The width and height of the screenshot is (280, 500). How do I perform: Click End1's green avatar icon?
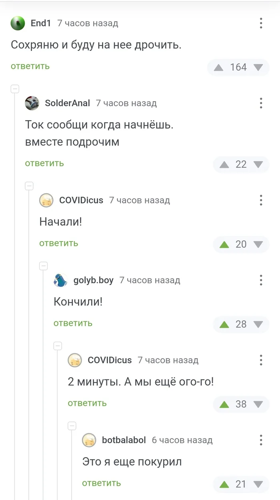(x=17, y=23)
